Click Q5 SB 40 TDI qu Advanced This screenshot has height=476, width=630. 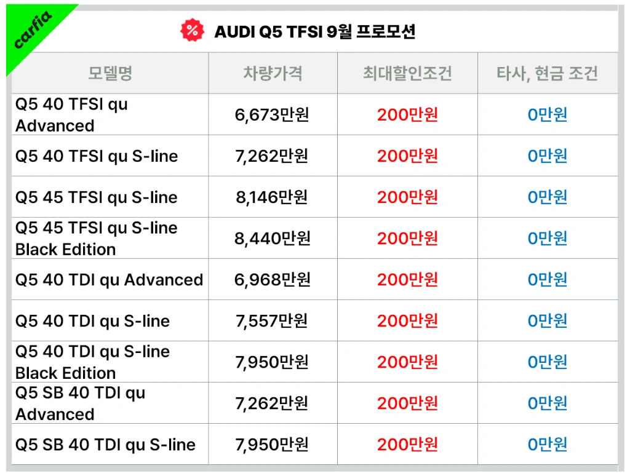pyautogui.click(x=80, y=403)
